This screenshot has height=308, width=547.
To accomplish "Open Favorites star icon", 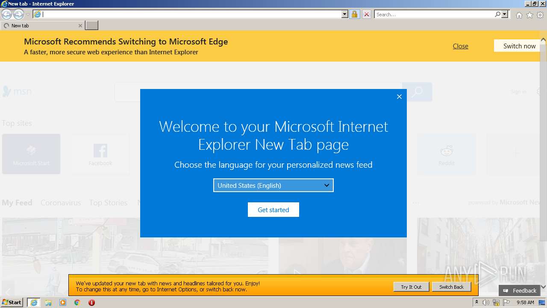I will [529, 15].
